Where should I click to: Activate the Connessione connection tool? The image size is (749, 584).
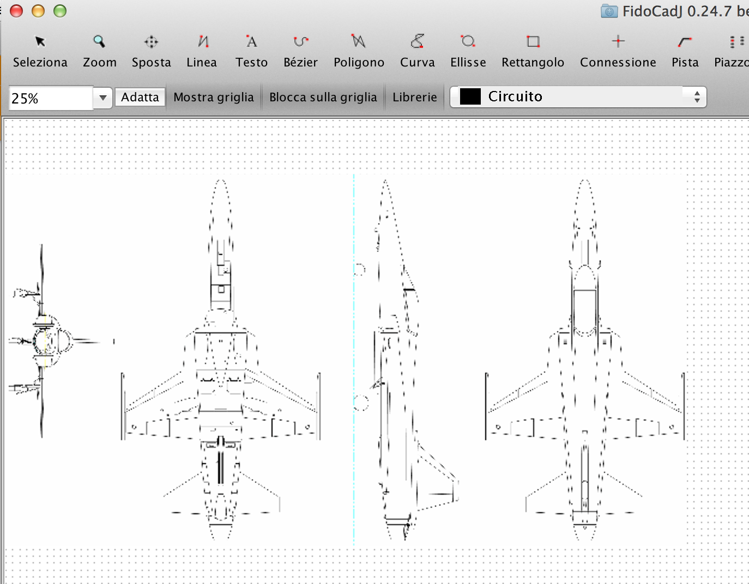tap(618, 51)
